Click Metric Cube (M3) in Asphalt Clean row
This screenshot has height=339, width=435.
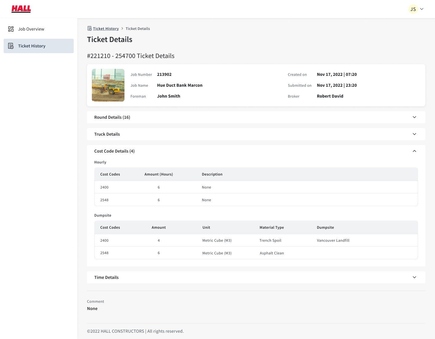coord(217,253)
